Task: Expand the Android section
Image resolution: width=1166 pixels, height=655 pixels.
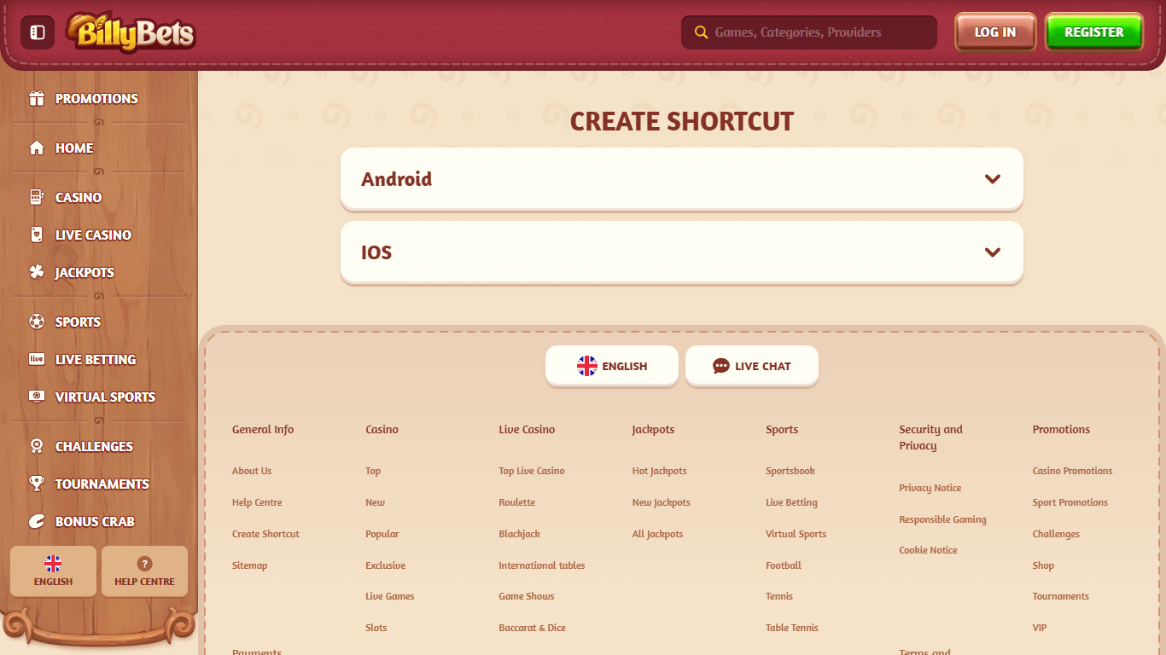Action: click(x=682, y=179)
